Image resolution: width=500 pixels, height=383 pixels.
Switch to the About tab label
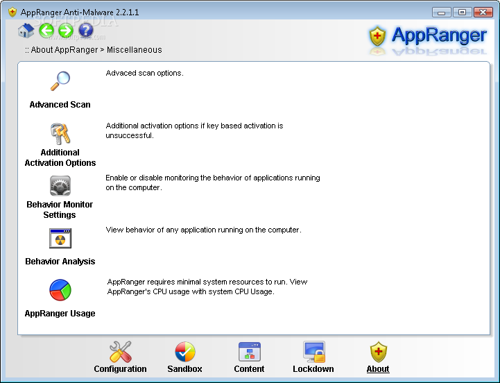coord(378,369)
